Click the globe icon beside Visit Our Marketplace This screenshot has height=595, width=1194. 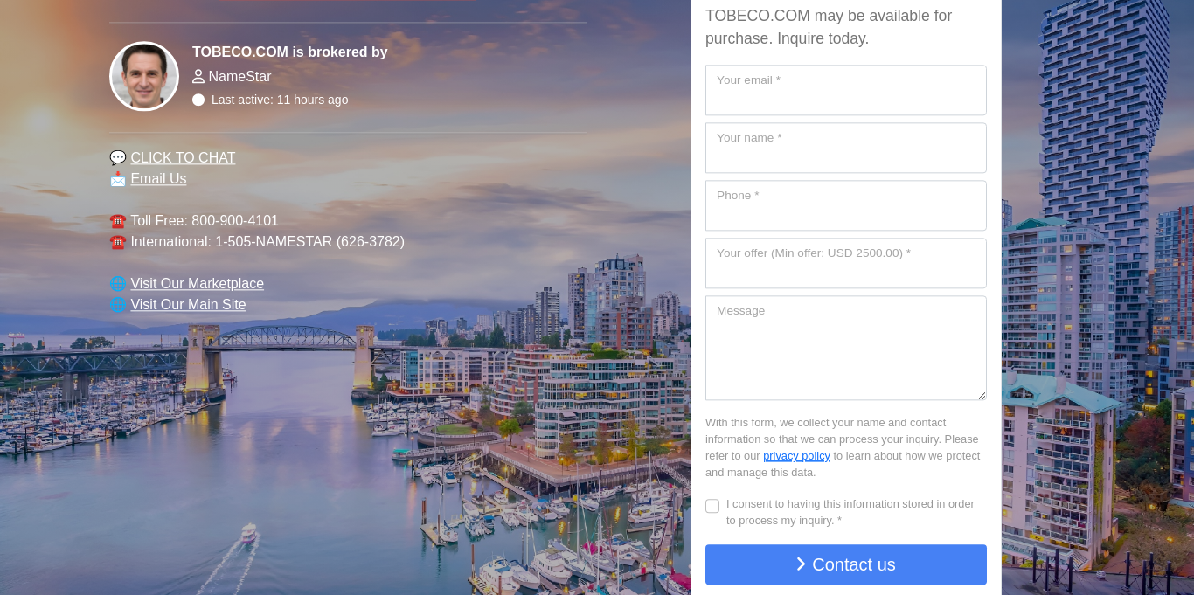pyautogui.click(x=118, y=284)
